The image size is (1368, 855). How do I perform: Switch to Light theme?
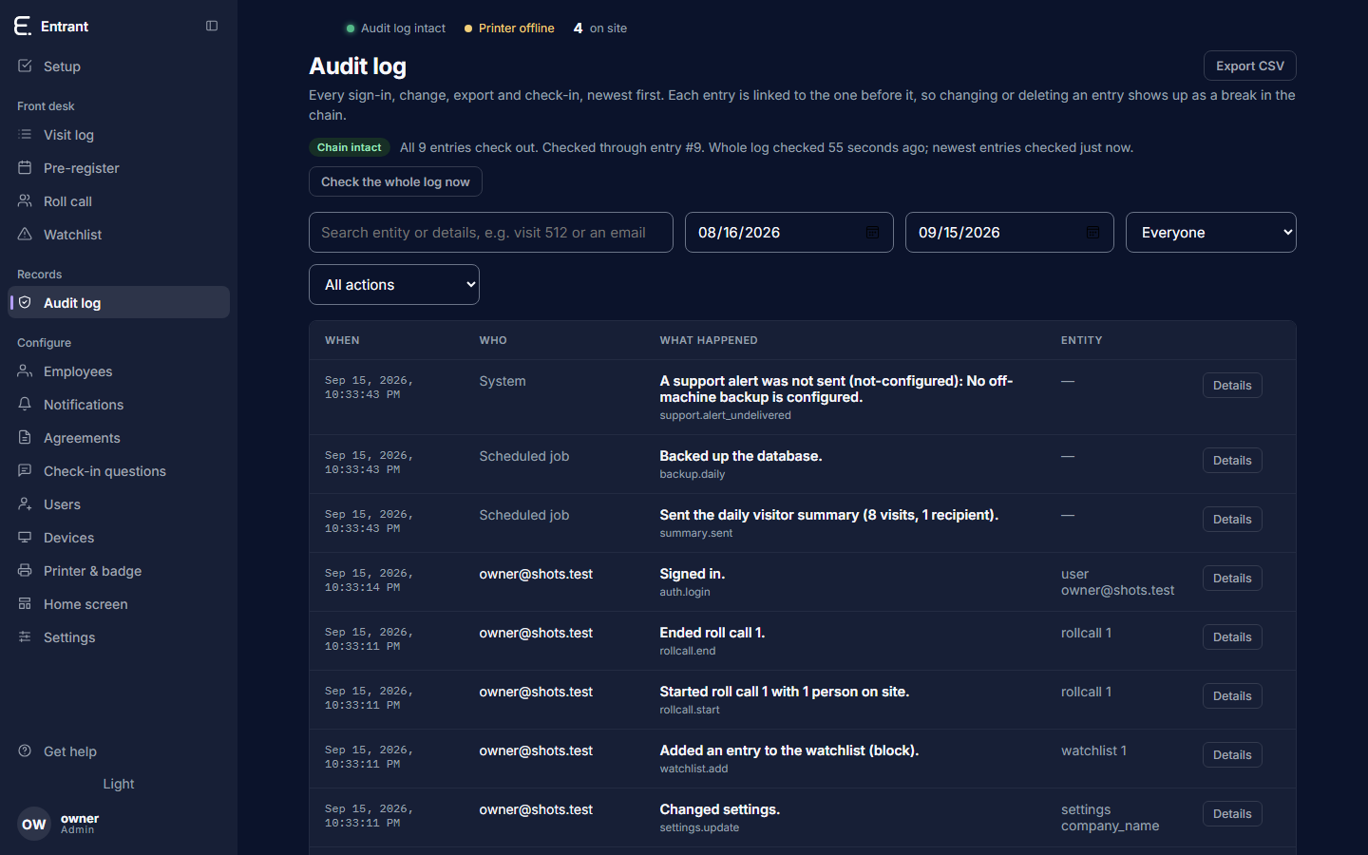[x=119, y=784]
